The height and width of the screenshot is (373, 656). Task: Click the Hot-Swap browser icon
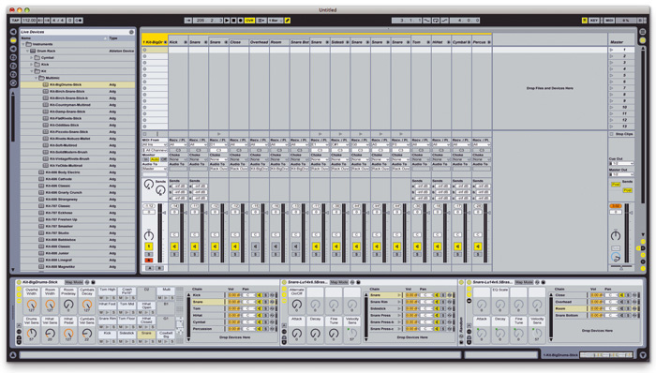(13, 83)
